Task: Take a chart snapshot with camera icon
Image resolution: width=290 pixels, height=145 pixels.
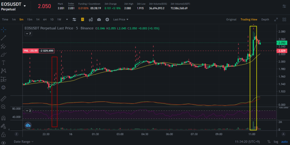Action: click(99, 20)
